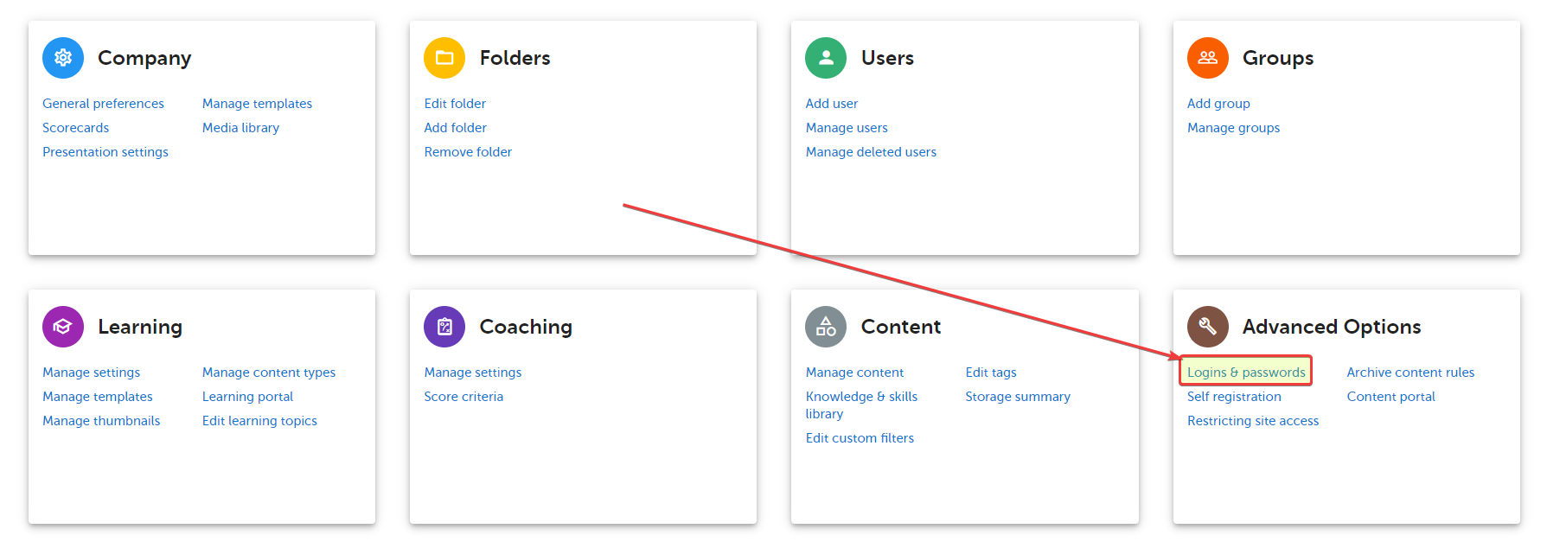1547x548 pixels.
Task: Click the gray Content shapes icon
Action: [826, 327]
